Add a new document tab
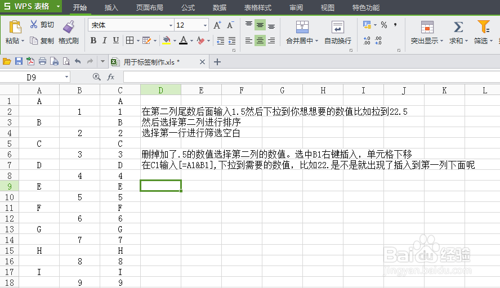This screenshot has width=500, height=288. [217, 62]
